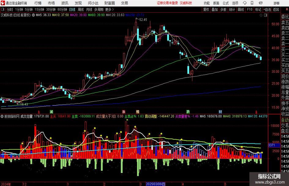
Task: Select the 月线 monthly tab
Action: pos(89,9)
